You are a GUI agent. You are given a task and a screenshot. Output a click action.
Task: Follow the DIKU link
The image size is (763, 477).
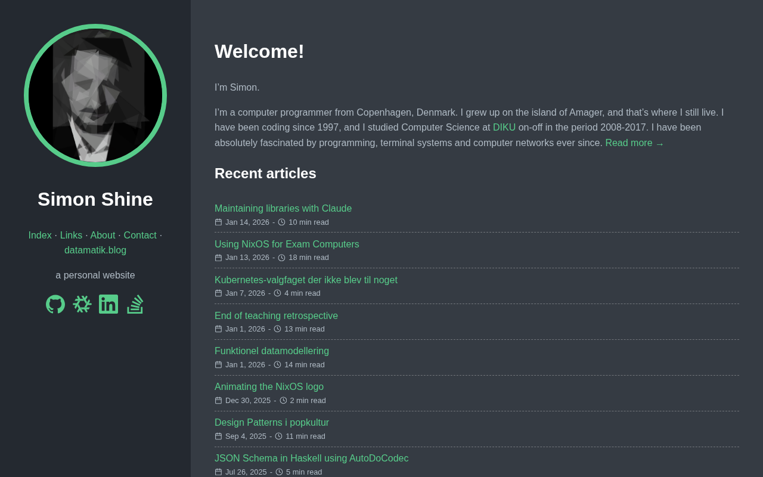point(504,127)
